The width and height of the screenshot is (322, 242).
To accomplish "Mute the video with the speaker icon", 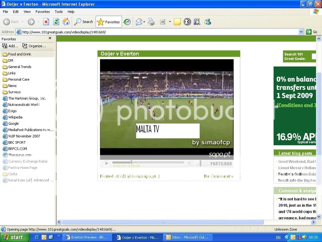I will click(189, 163).
